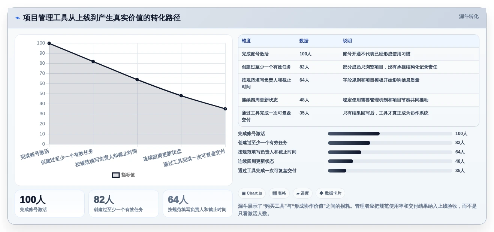Click the chart data point at value 48
This screenshot has height=232, width=494.
click(181, 96)
